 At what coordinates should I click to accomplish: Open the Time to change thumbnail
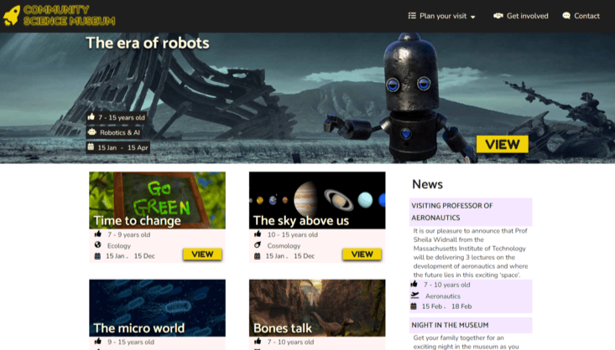[157, 200]
